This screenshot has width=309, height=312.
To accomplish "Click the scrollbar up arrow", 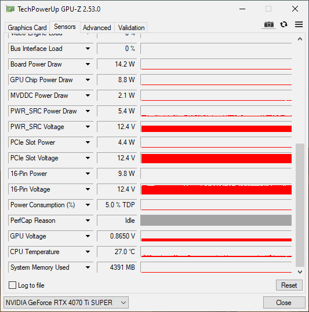I will [300, 39].
